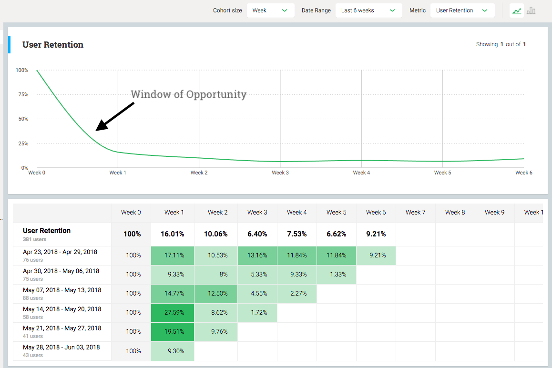Switch to bar chart view
This screenshot has height=368, width=552.
pos(531,10)
